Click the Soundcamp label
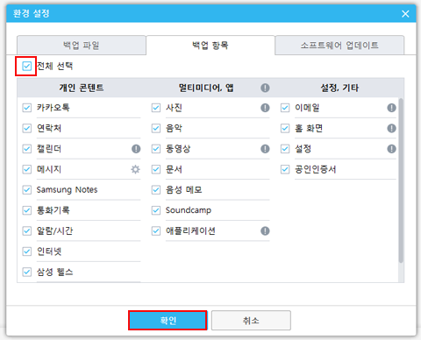 coord(189,210)
